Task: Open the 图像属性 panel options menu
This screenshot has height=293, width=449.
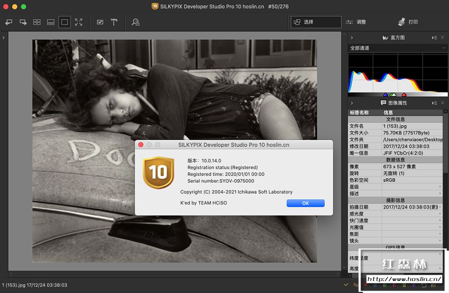Action: [x=434, y=103]
